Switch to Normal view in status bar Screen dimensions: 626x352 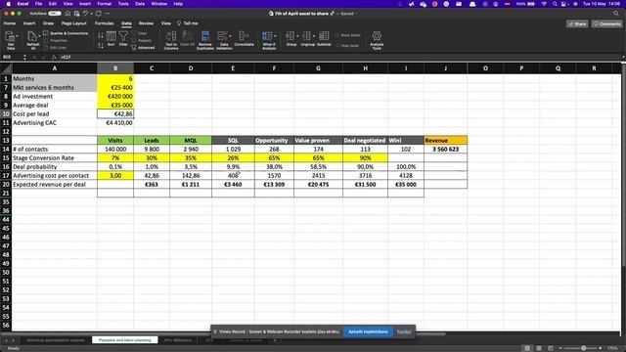coord(527,348)
